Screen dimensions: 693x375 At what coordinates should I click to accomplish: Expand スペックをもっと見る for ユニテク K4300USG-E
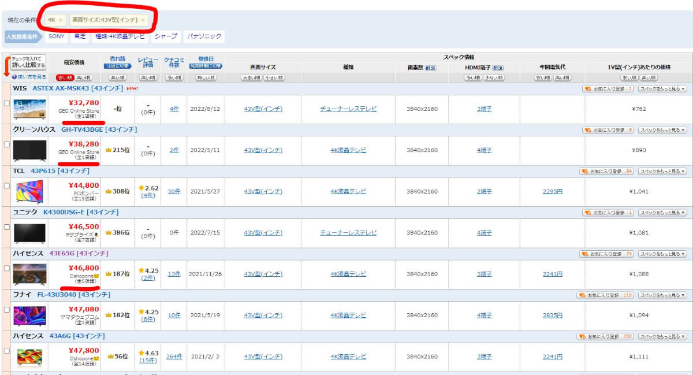[x=662, y=213]
